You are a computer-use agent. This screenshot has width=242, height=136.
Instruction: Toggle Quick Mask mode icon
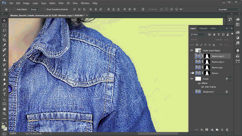[x=4, y=134]
